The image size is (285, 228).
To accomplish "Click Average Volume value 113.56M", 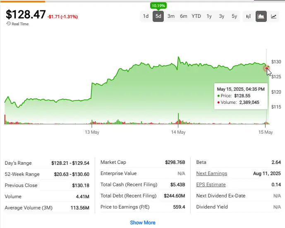I will (80, 208).
